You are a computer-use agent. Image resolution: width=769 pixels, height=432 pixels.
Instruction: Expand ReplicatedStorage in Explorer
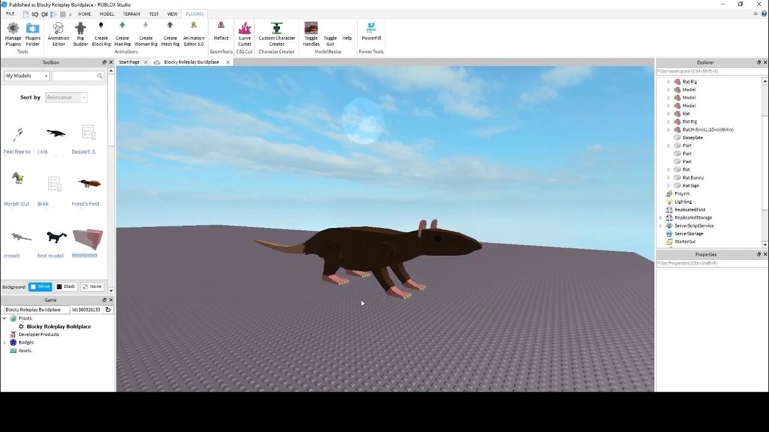click(660, 218)
